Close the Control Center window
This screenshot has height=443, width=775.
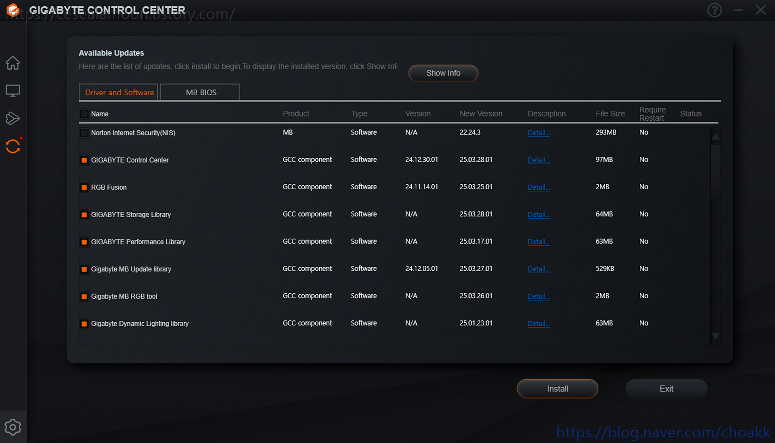click(760, 10)
